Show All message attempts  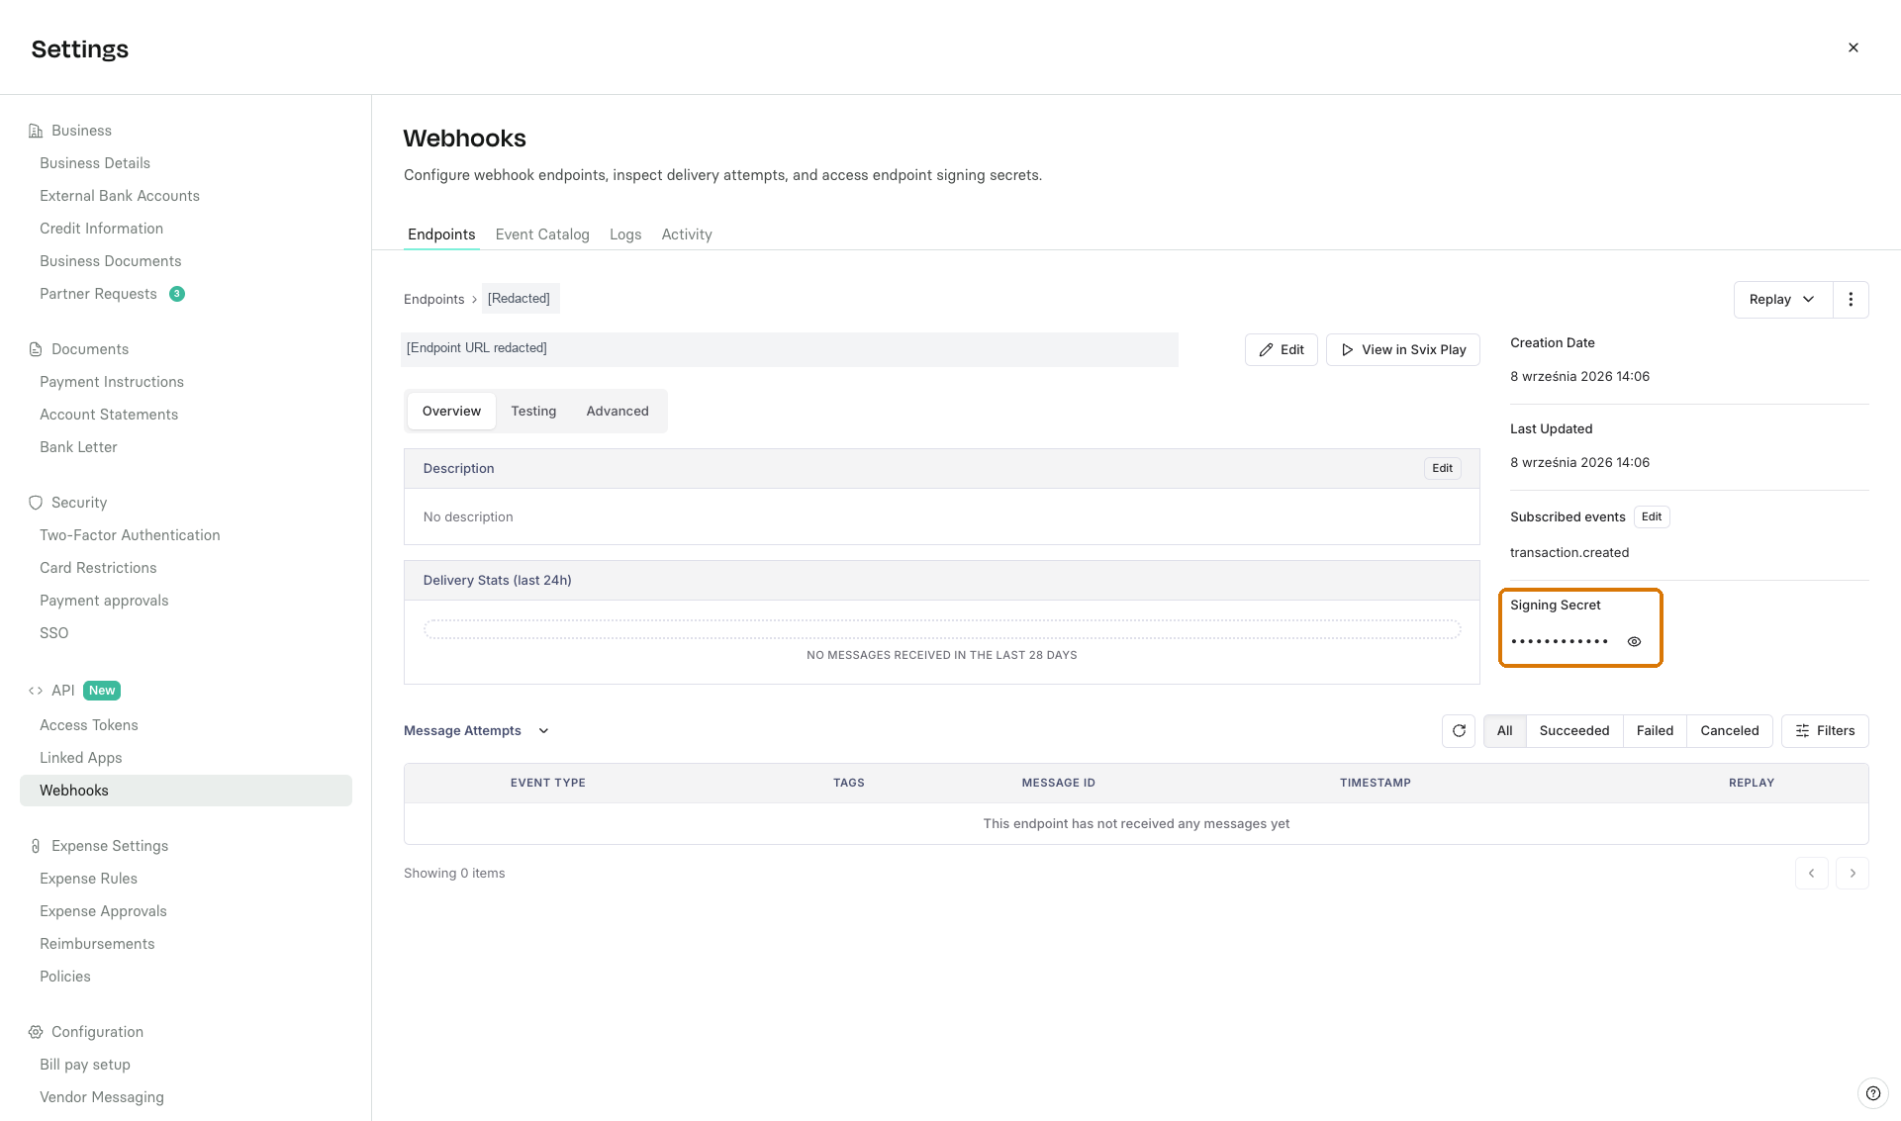(1505, 731)
